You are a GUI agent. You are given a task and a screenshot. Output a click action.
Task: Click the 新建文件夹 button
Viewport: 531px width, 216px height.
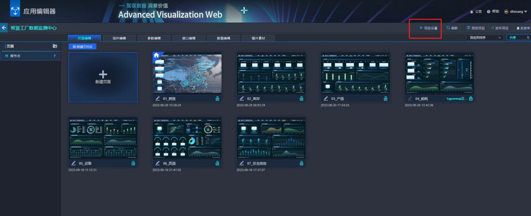[82, 47]
